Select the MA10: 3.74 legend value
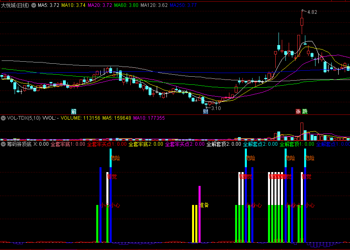 pyautogui.click(x=73, y=5)
